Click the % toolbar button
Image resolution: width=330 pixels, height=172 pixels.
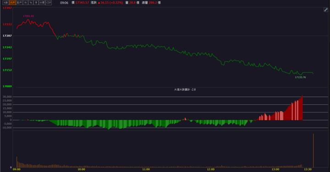[x=31, y=3]
